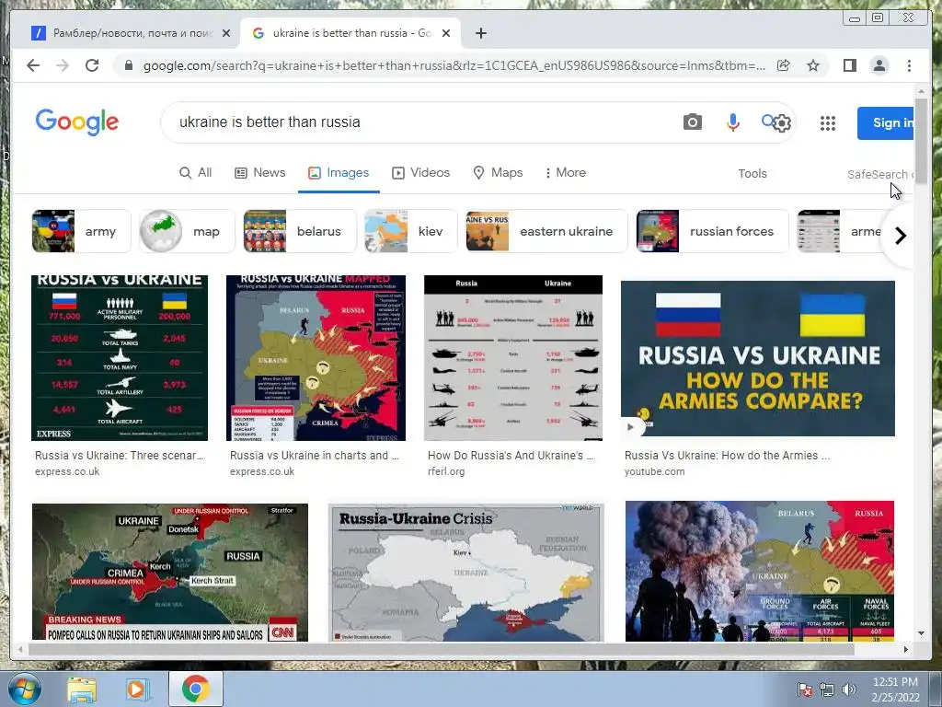Click the horizontal scrollbar thumb
This screenshot has width=942, height=707.
[442, 649]
